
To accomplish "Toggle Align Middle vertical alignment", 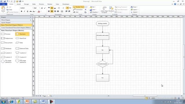I will (x=52, y=8).
